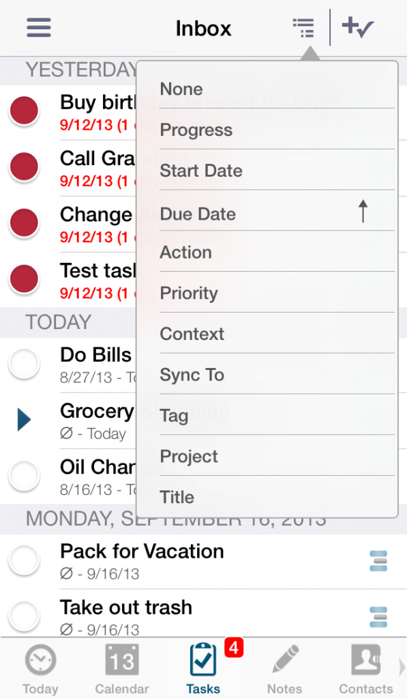Tap the drag handle beside Pack for Vacation
Image resolution: width=407 pixels, height=699 pixels.
(377, 560)
